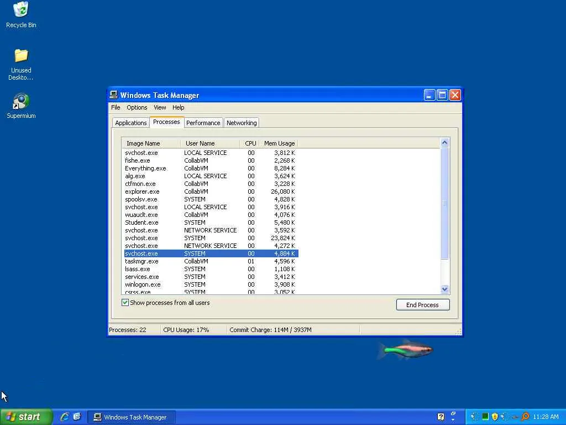Select the Student.exe process row
The image size is (566, 425).
coord(211,222)
